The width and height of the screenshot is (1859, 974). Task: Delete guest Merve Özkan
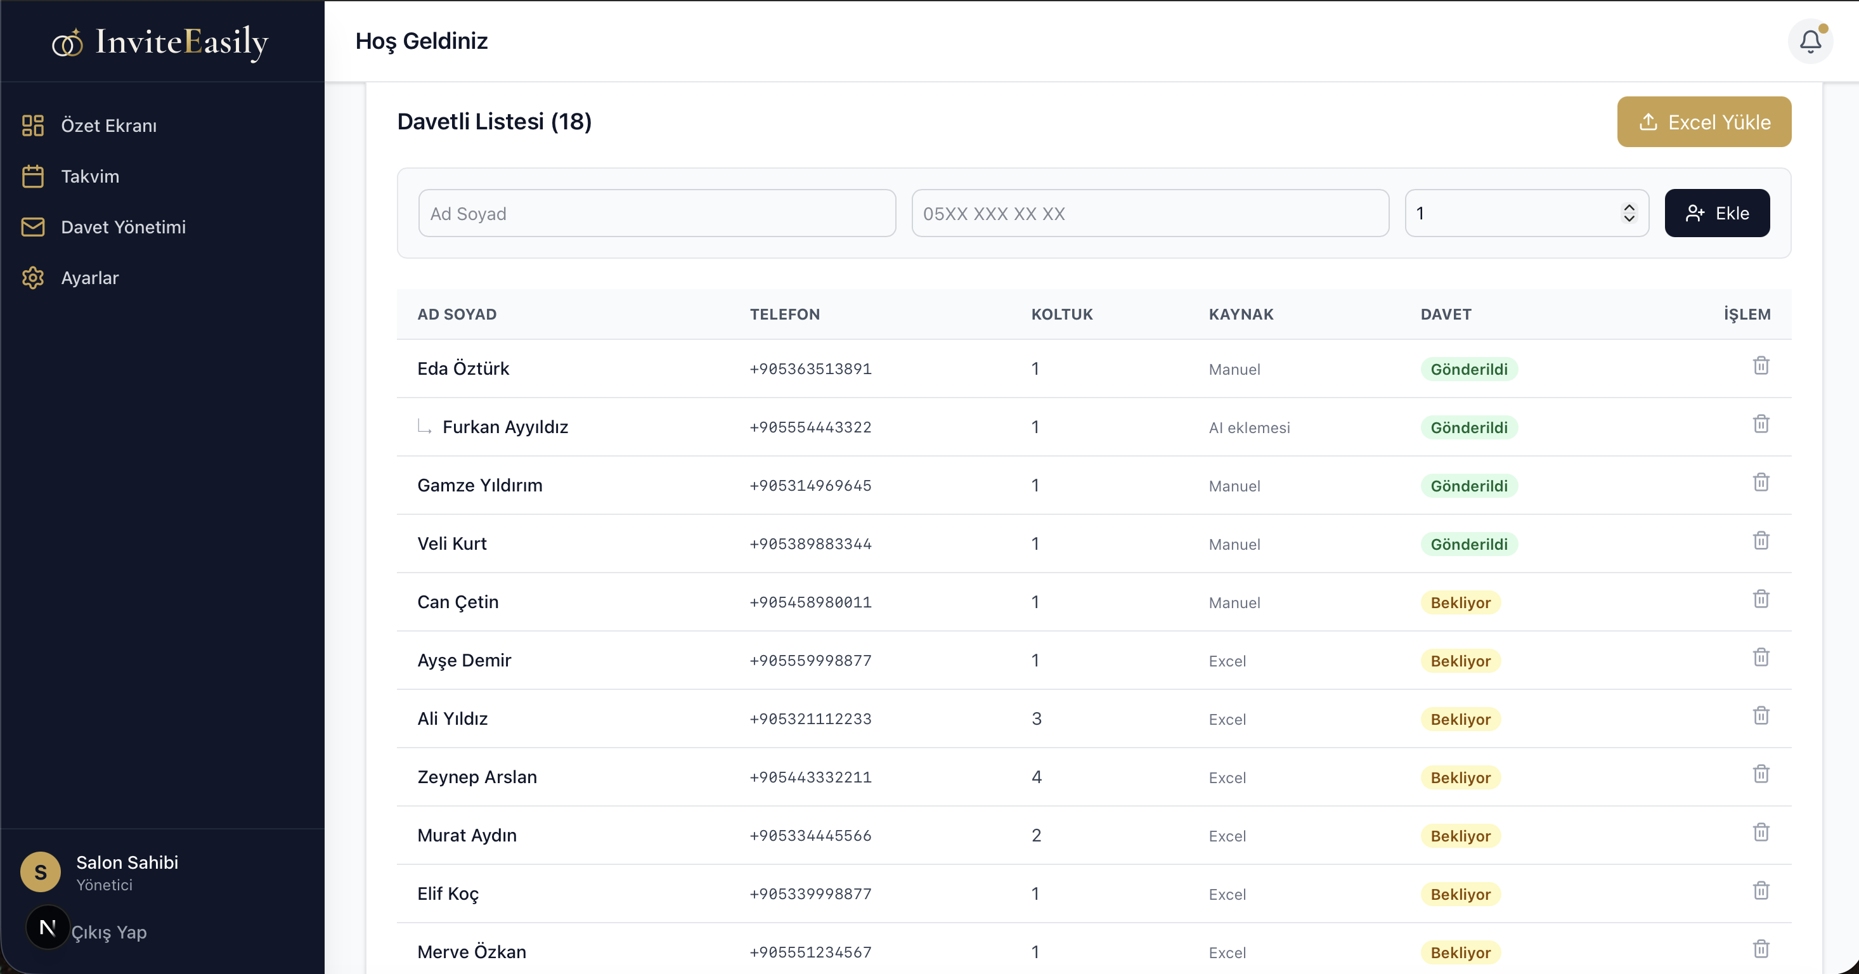coord(1761,950)
